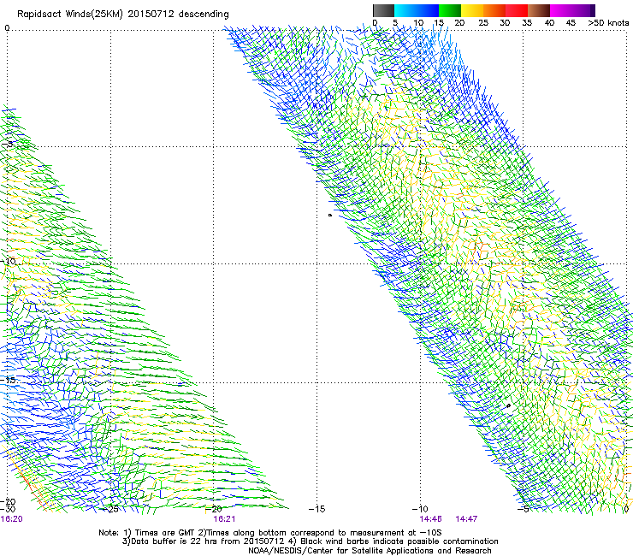Click the brown 35-40 knots color band

pos(539,10)
